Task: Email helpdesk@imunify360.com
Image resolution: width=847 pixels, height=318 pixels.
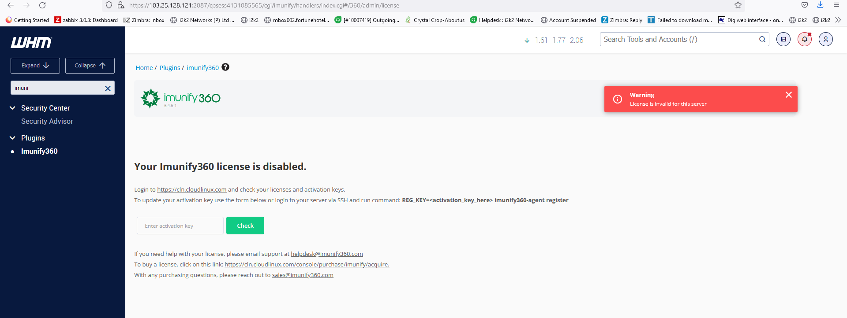Action: [327, 254]
